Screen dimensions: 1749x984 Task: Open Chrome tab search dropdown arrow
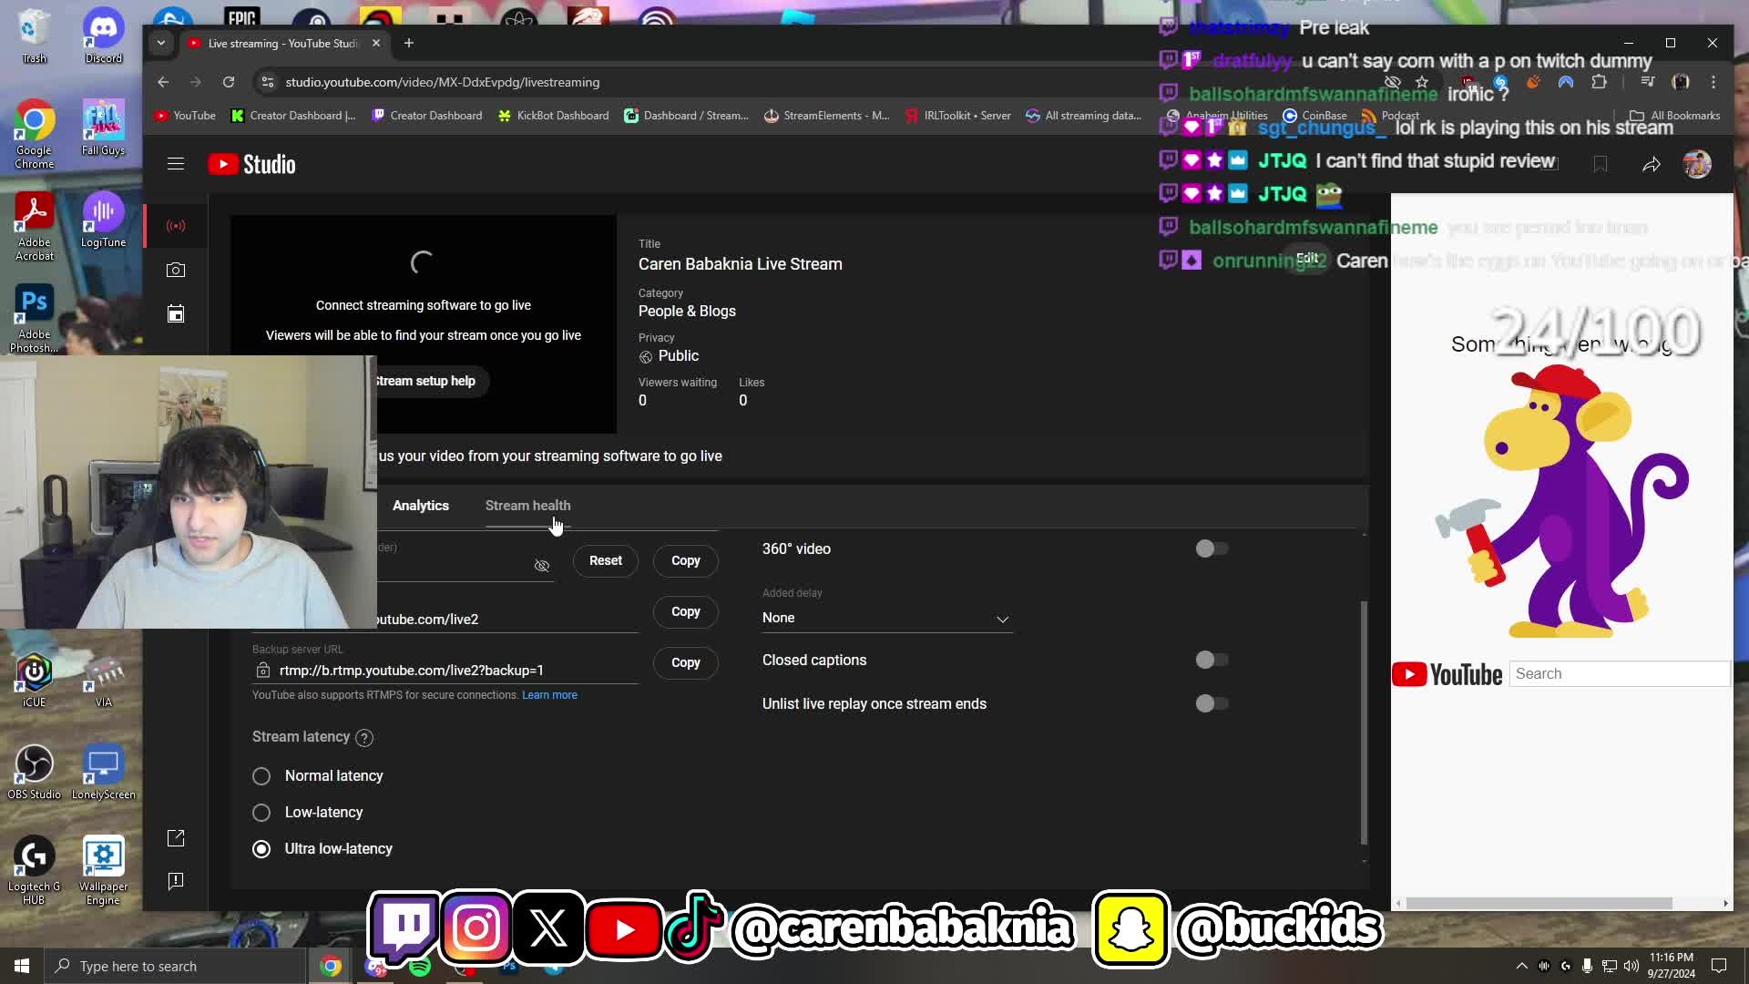coord(161,43)
